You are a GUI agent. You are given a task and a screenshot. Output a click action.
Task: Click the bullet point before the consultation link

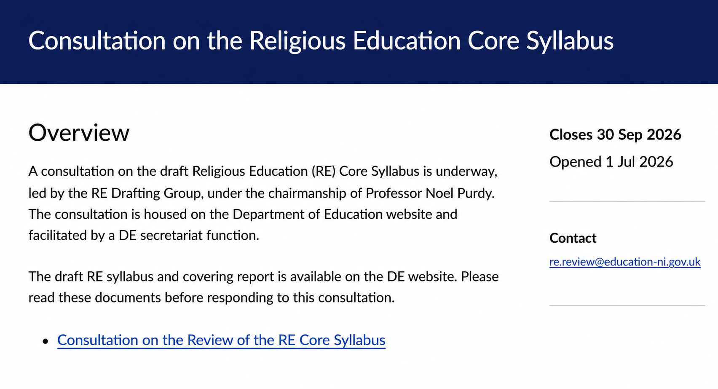click(46, 341)
